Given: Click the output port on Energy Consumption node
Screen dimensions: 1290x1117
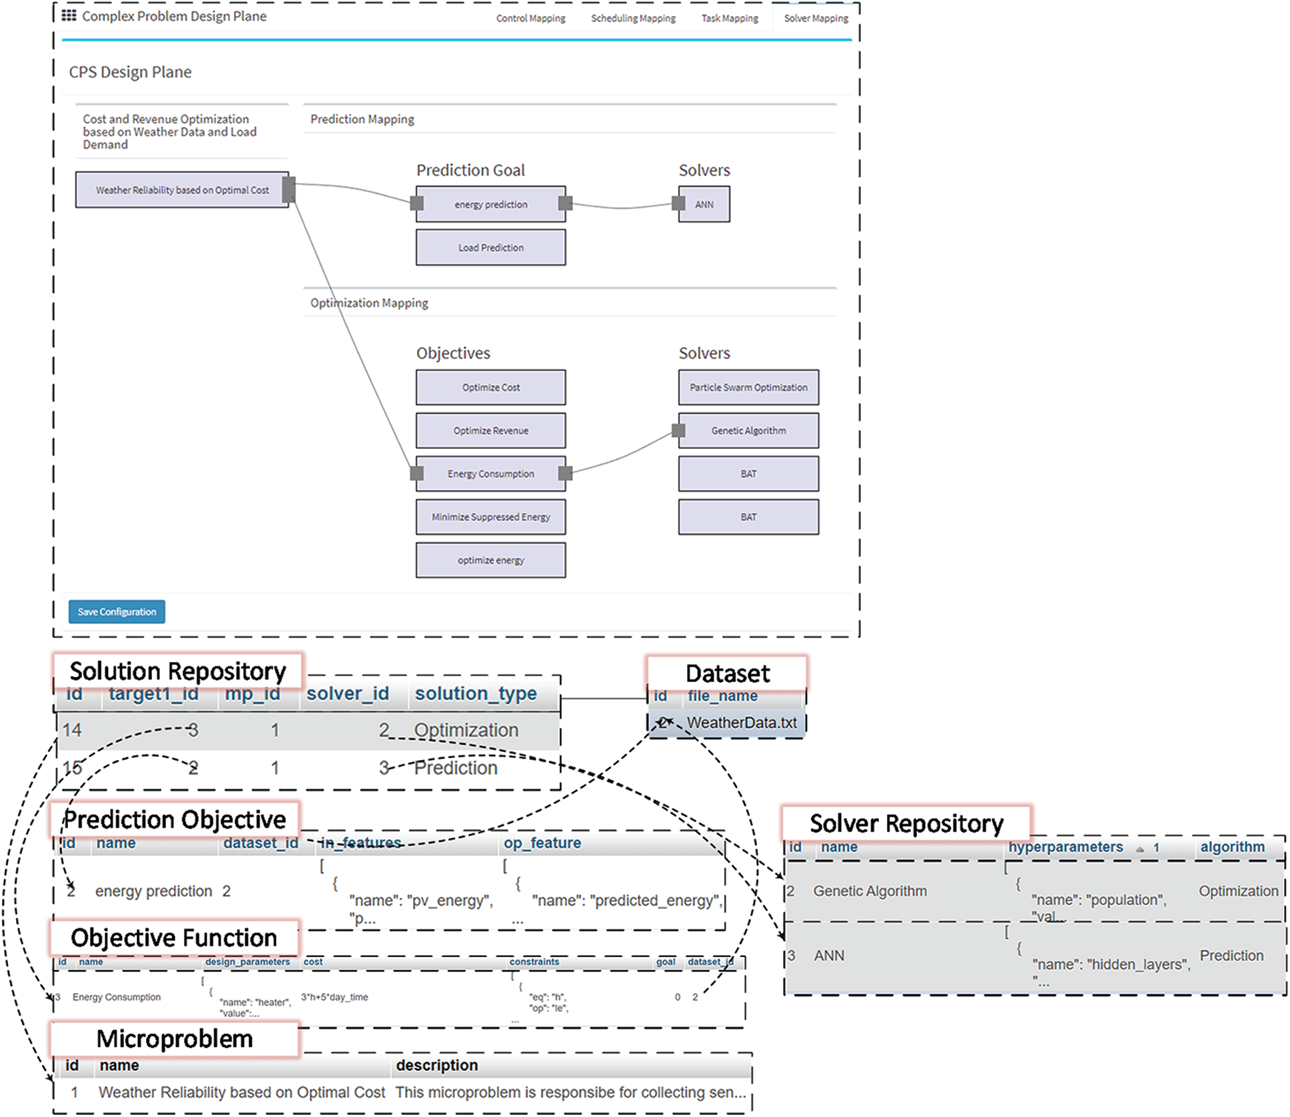Looking at the screenshot, I should 565,474.
